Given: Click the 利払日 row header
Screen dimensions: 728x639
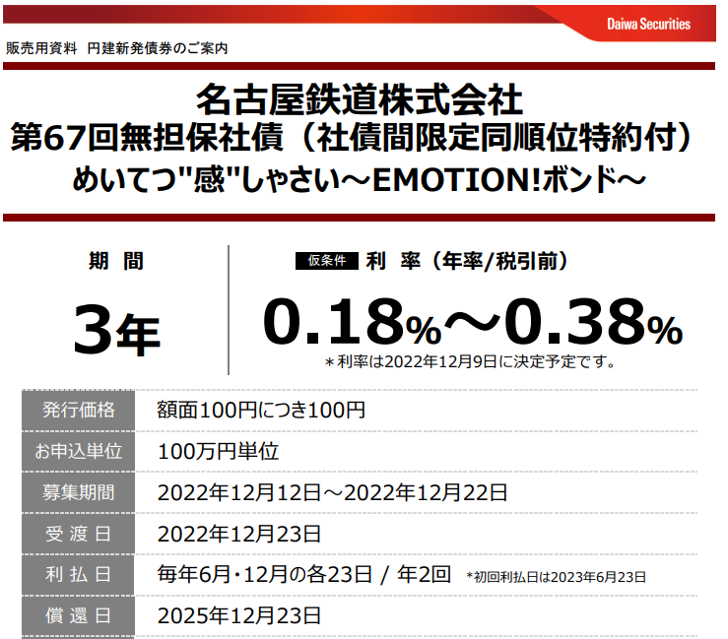Looking at the screenshot, I should click(x=78, y=575).
